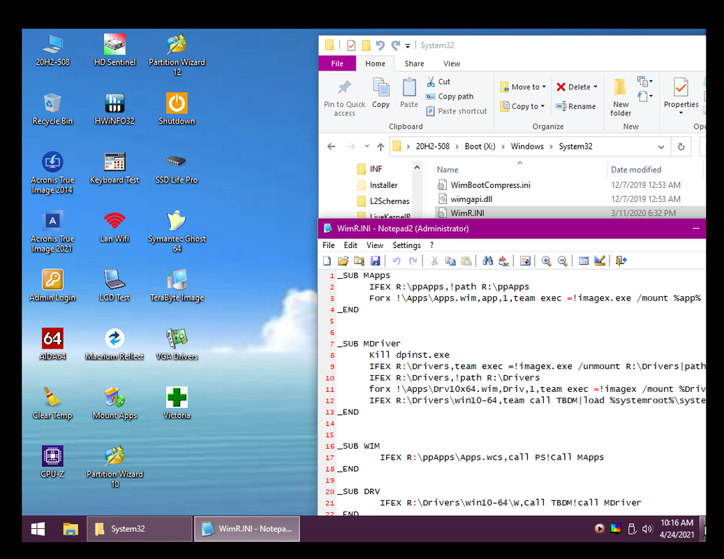Click the Copy button in Explorer ribbon
Viewport: 724px width, 559px height.
point(381,94)
